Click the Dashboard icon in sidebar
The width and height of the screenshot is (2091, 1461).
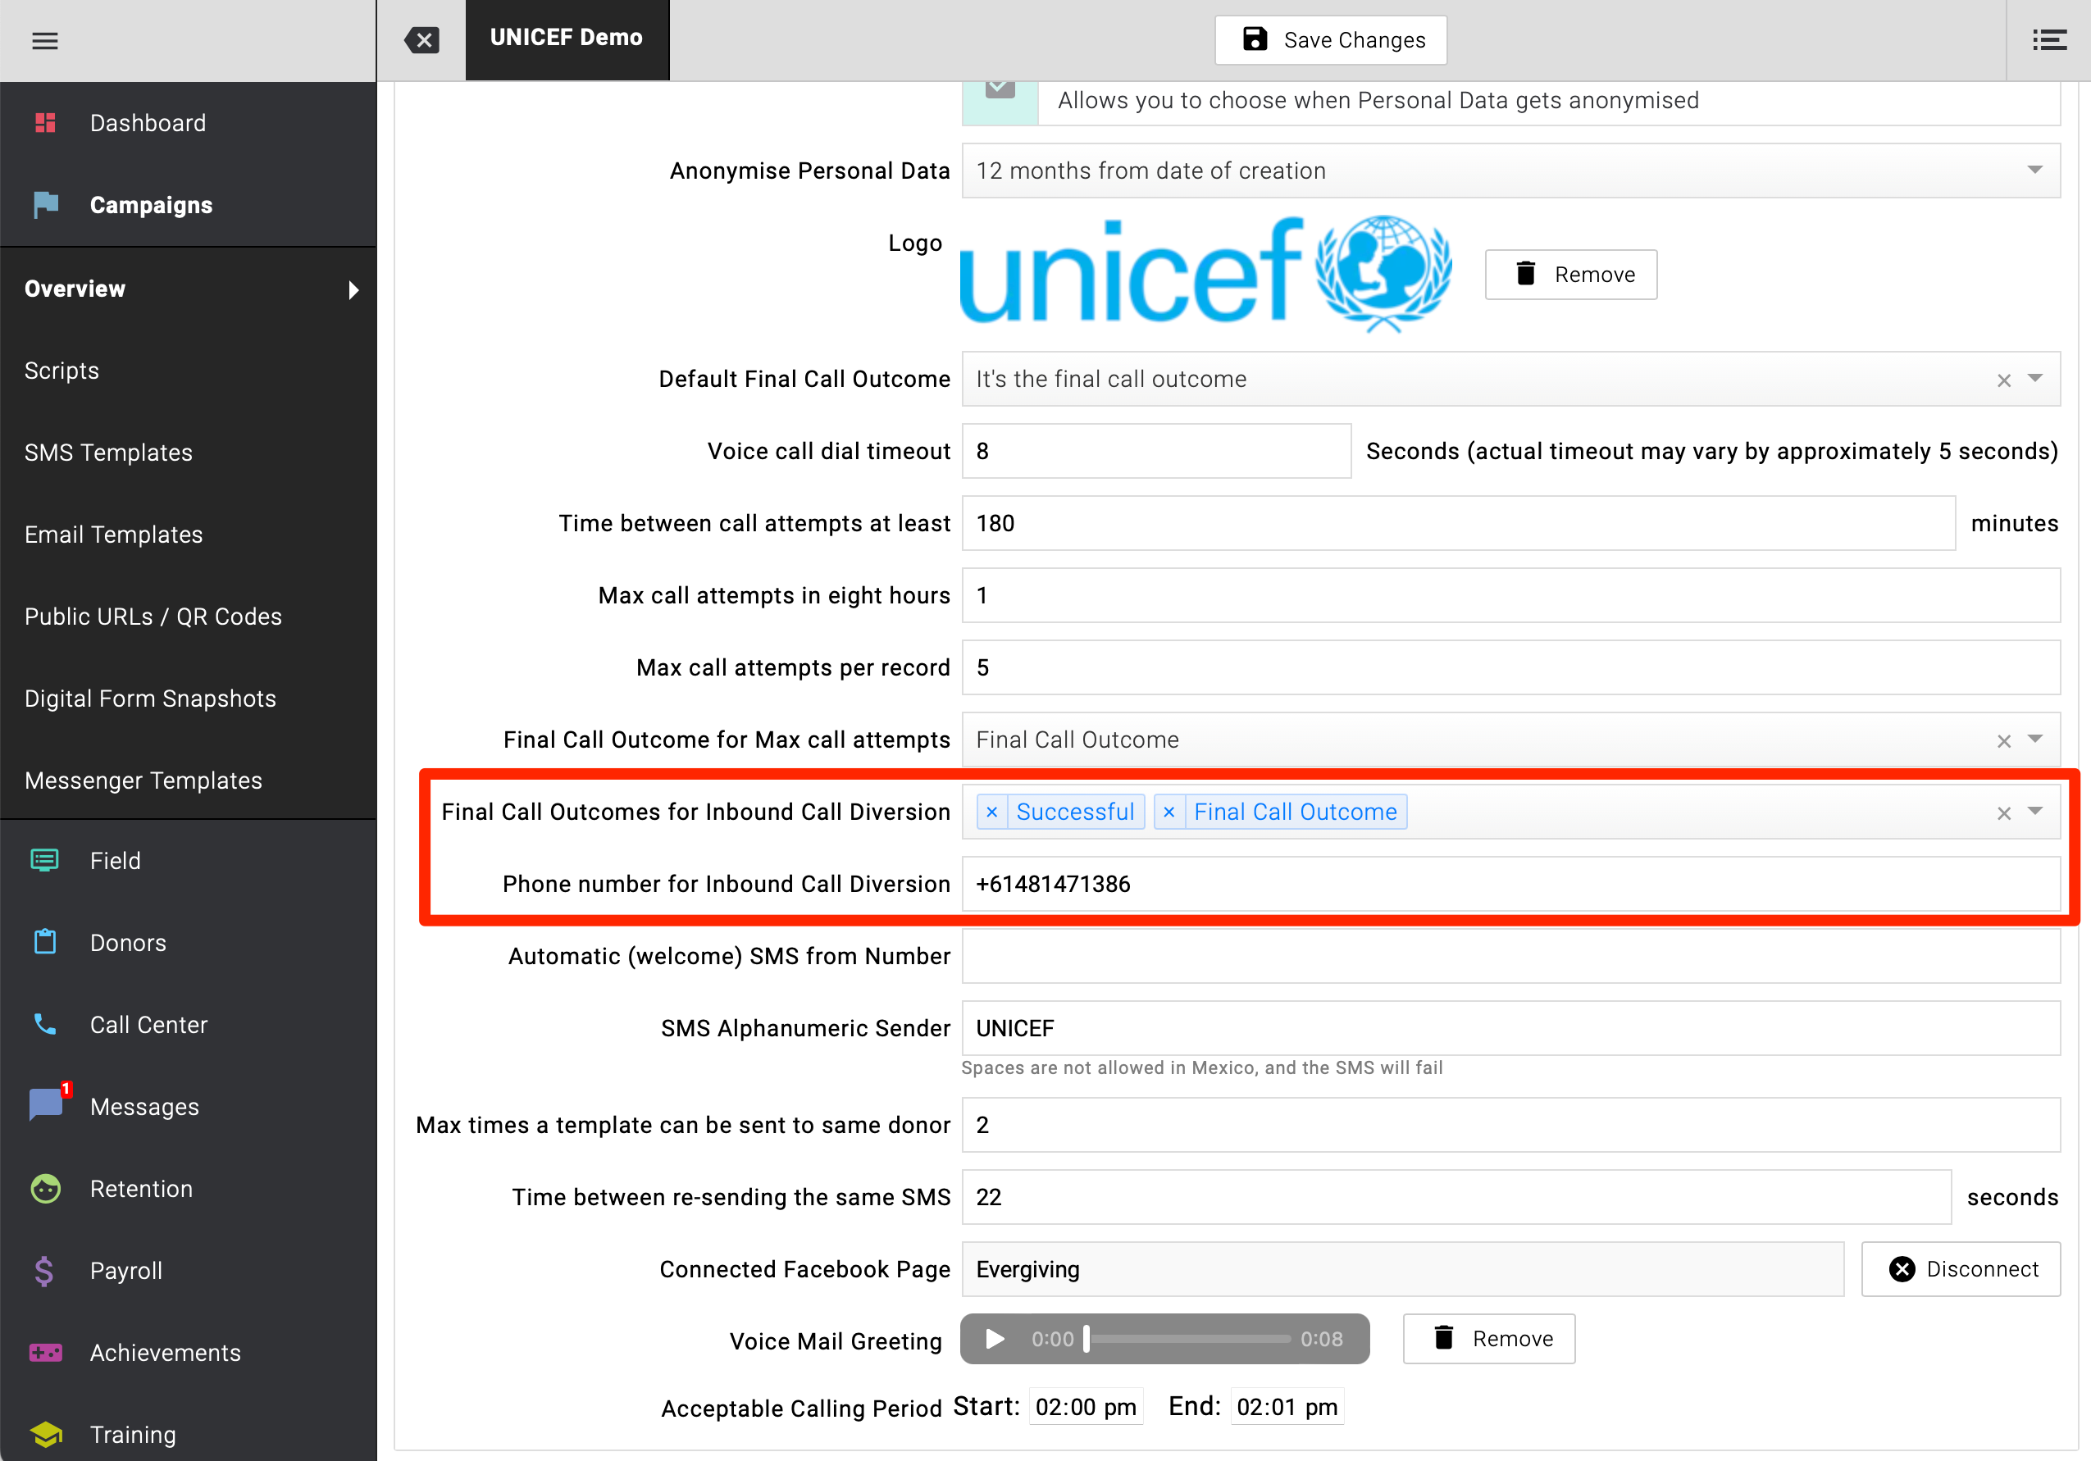(x=44, y=122)
